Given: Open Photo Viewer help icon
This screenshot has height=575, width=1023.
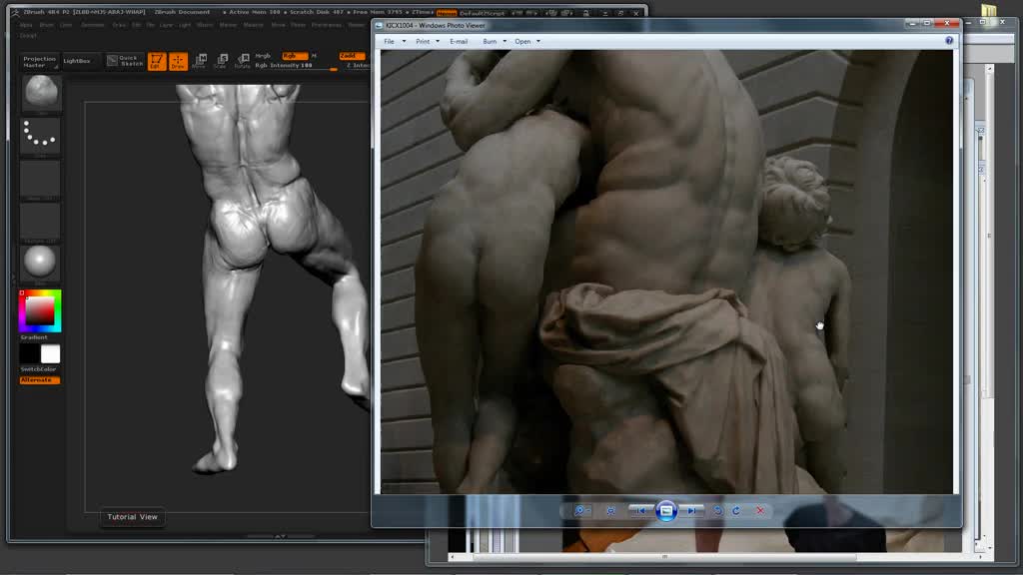Looking at the screenshot, I should [x=949, y=40].
